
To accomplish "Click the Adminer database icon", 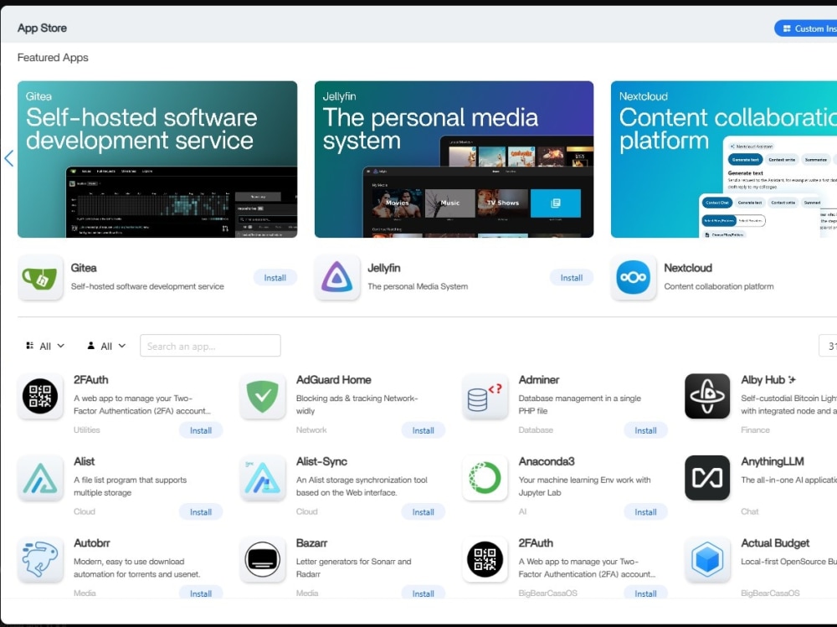I will pyautogui.click(x=485, y=396).
